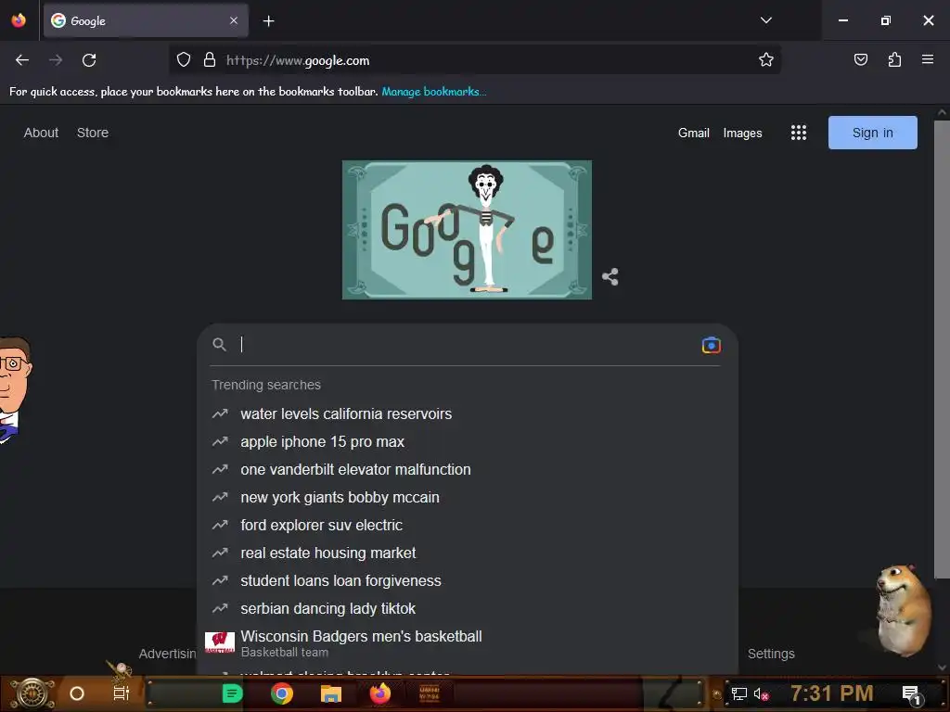Click the Sign in button
Image resolution: width=950 pixels, height=712 pixels.
pyautogui.click(x=872, y=133)
